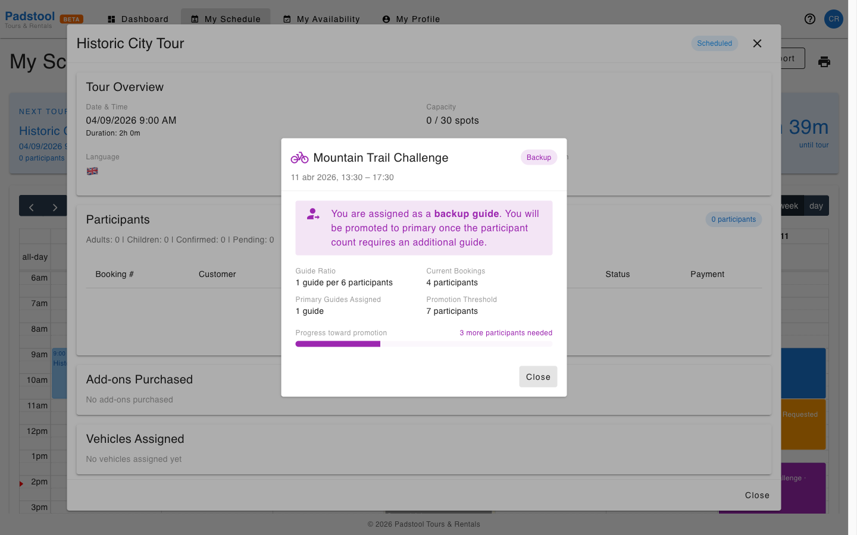Click the Booking # column header

114,274
